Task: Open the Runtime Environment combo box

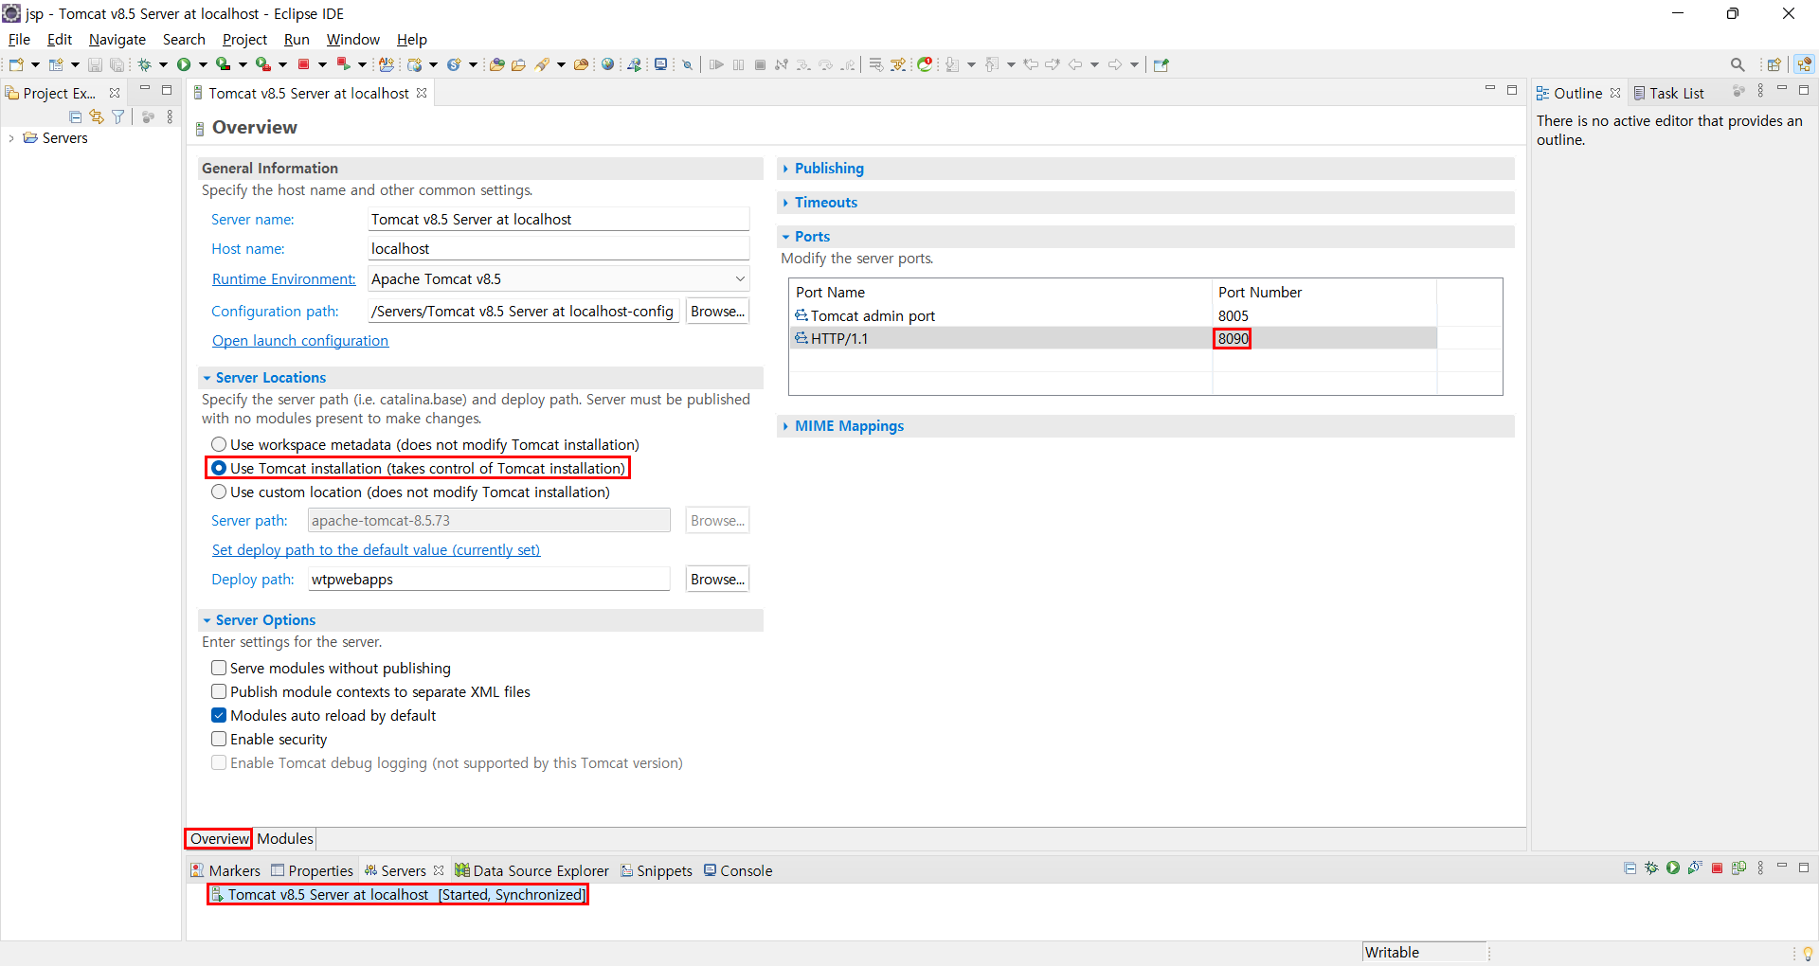Action: [558, 278]
